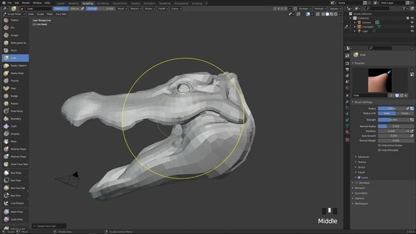Expand the Advanced brush subpanel
Screen dimensions: 416x234
point(363,157)
